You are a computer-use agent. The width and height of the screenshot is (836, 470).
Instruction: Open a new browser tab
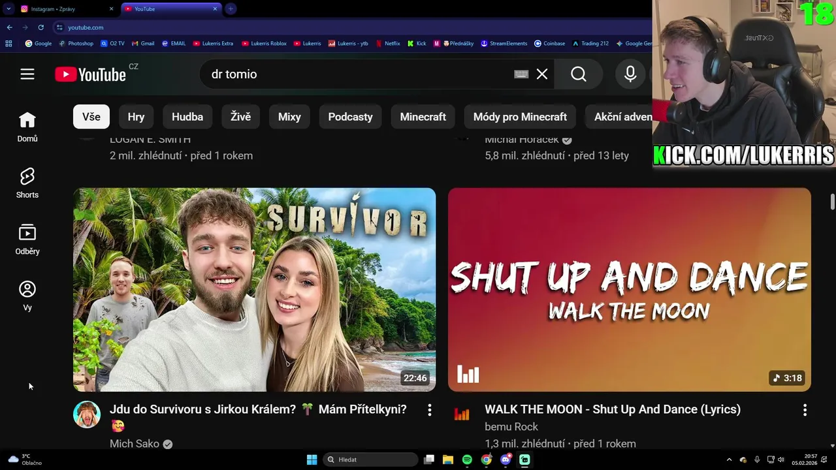click(x=231, y=8)
